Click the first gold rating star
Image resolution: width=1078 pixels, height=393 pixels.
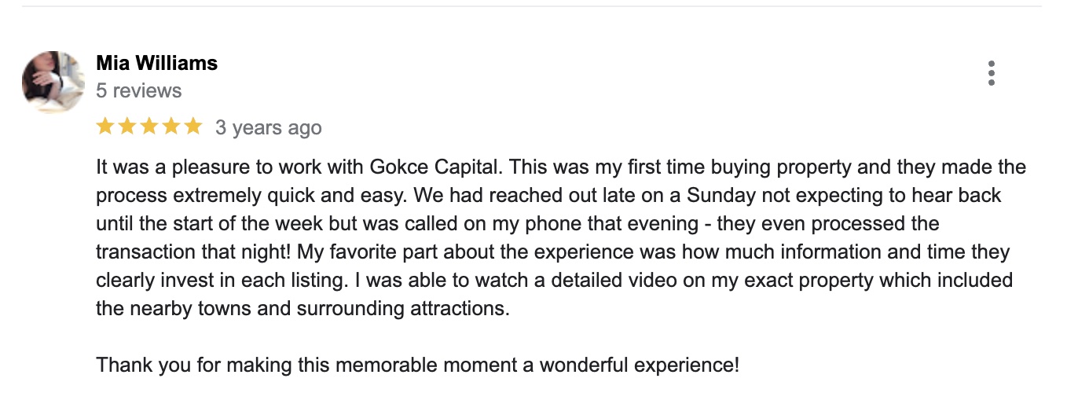[x=105, y=127]
